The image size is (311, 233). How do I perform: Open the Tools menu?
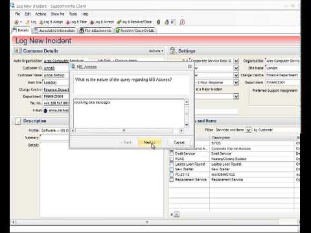pos(73,14)
